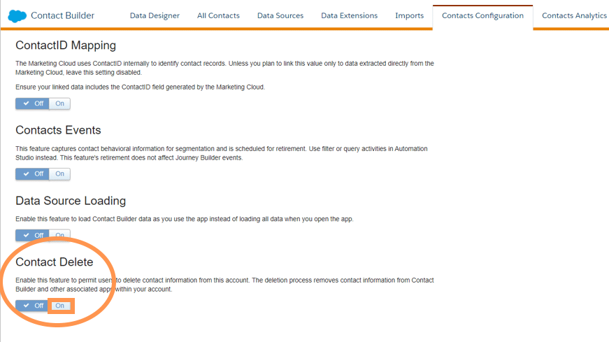Viewport: 609px width, 342px height.
Task: Click description starting "Enable this feature to load Contact Builder data"
Action: (x=185, y=219)
